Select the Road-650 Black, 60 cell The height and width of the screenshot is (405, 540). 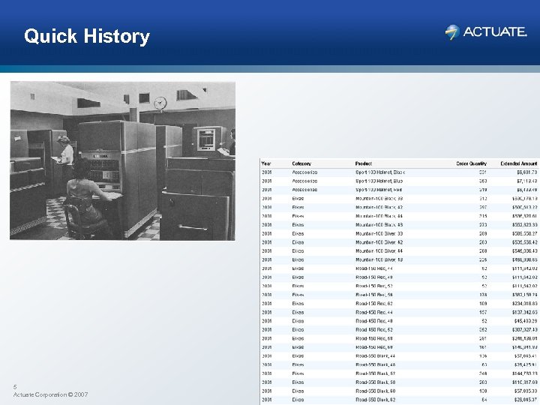coord(376,391)
